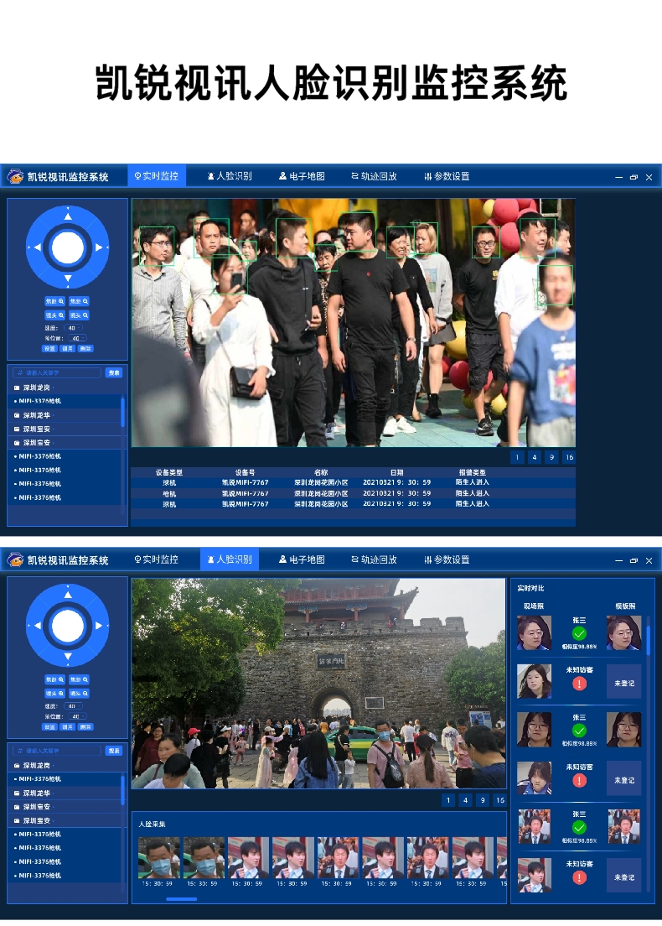
Task: Open 轨迹回放 tab in lower window
Action: click(374, 559)
